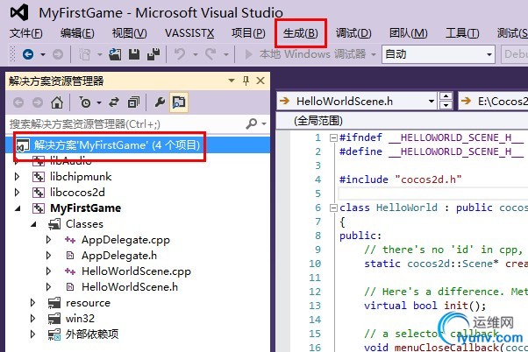Click Solution Explorer's Back button
The height and width of the screenshot is (352, 528).
point(18,102)
